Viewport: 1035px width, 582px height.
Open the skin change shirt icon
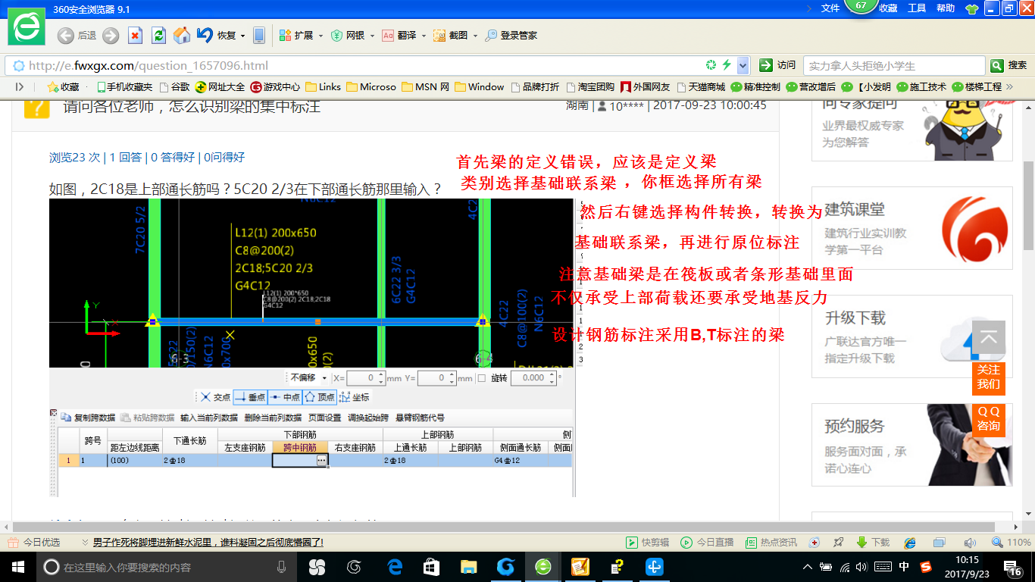[972, 8]
